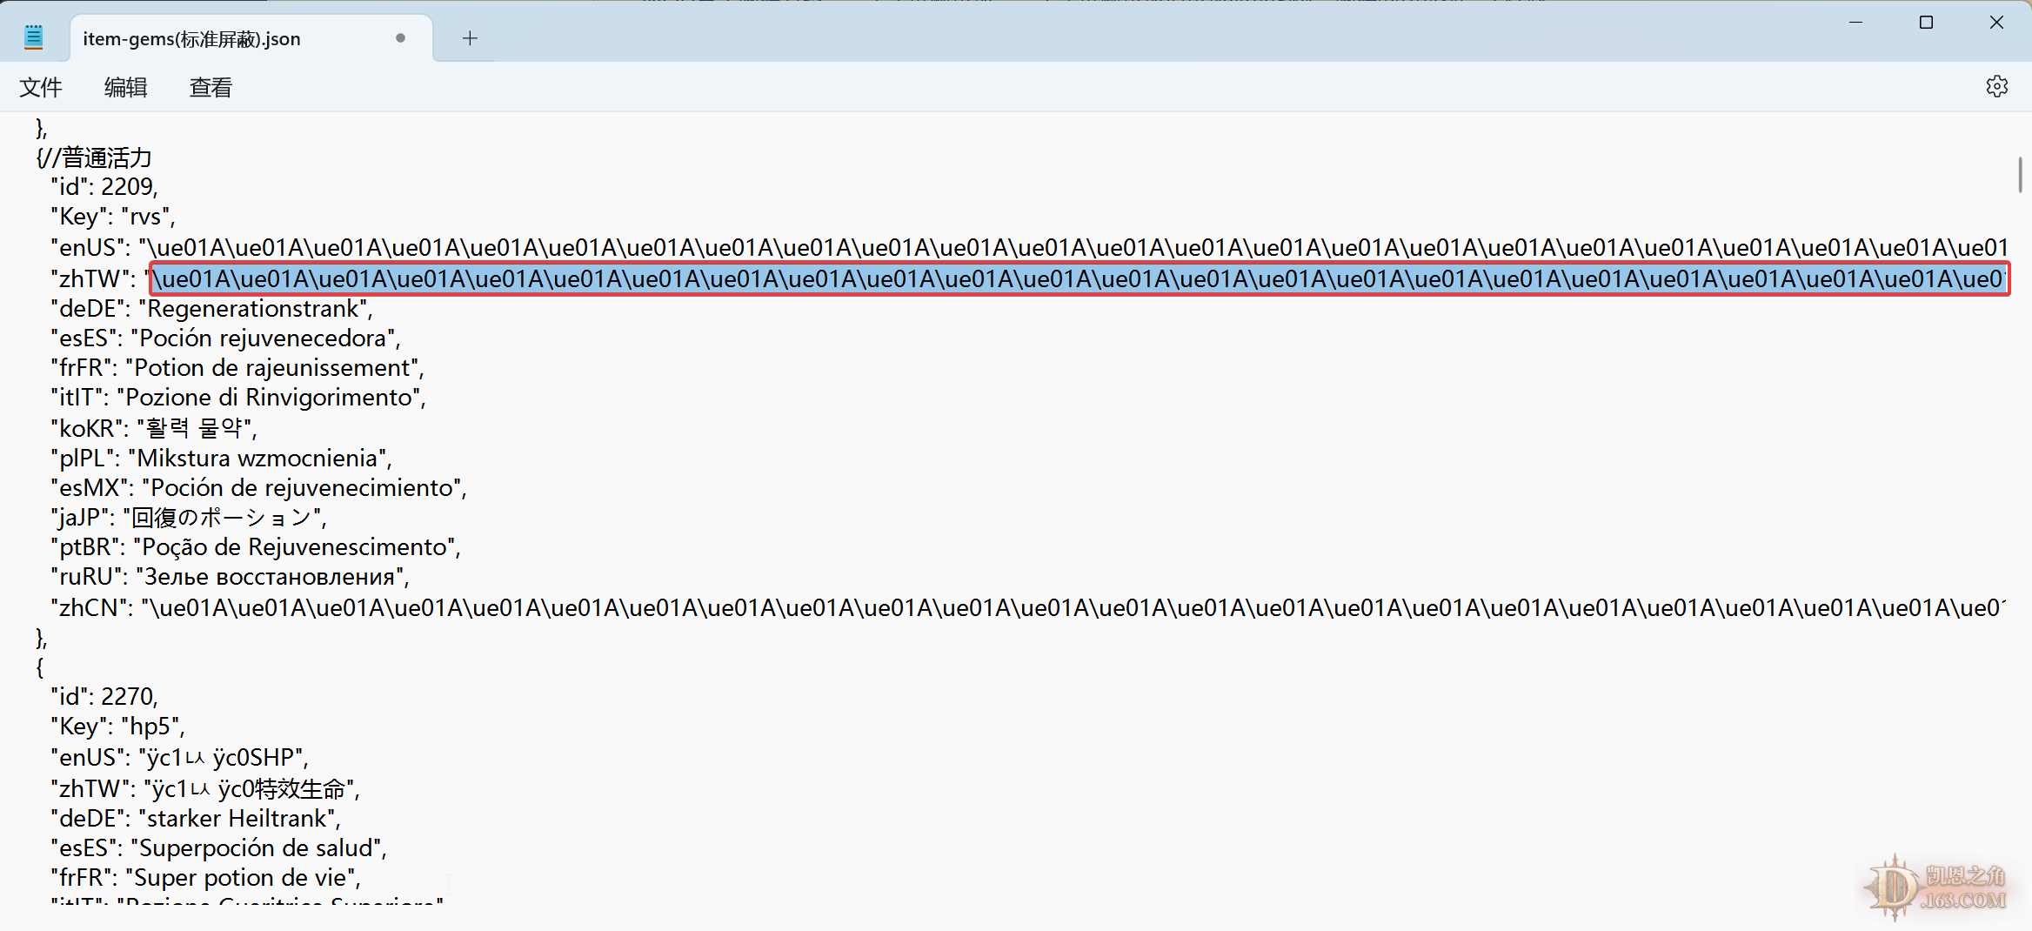The image size is (2032, 931).
Task: Close the item-gems json tab via the unsaved dot
Action: [400, 38]
